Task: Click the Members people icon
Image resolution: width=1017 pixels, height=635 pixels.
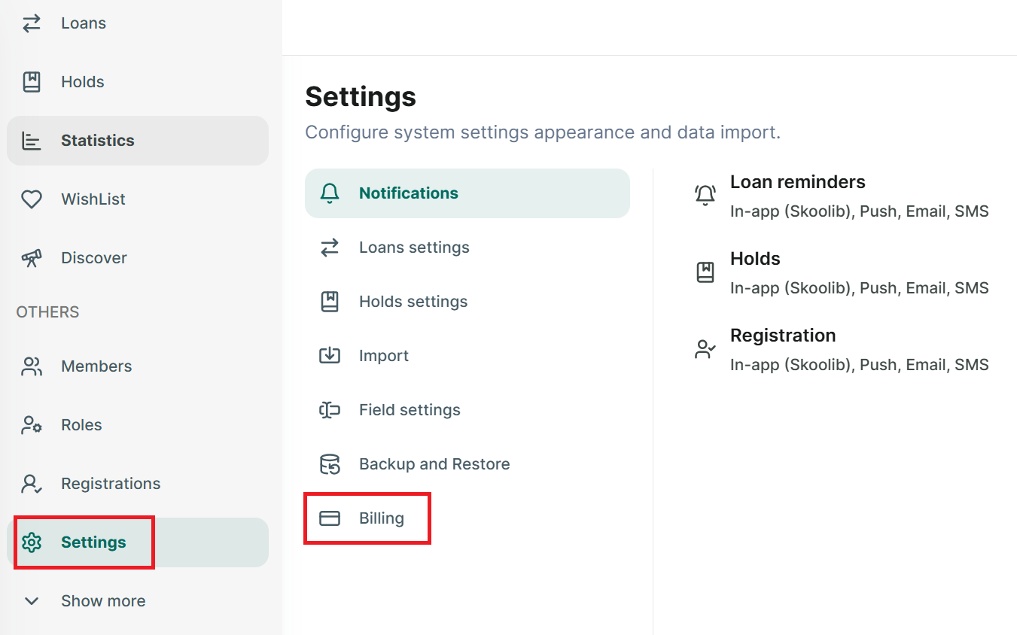Action: [x=32, y=366]
